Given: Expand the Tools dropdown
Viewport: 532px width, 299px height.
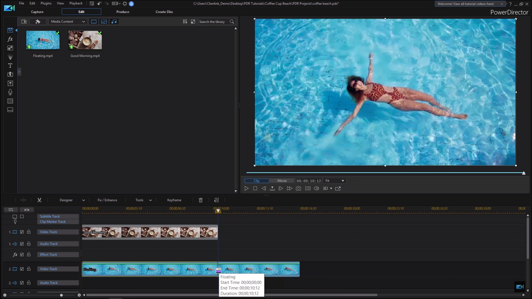Looking at the screenshot, I should (144, 200).
